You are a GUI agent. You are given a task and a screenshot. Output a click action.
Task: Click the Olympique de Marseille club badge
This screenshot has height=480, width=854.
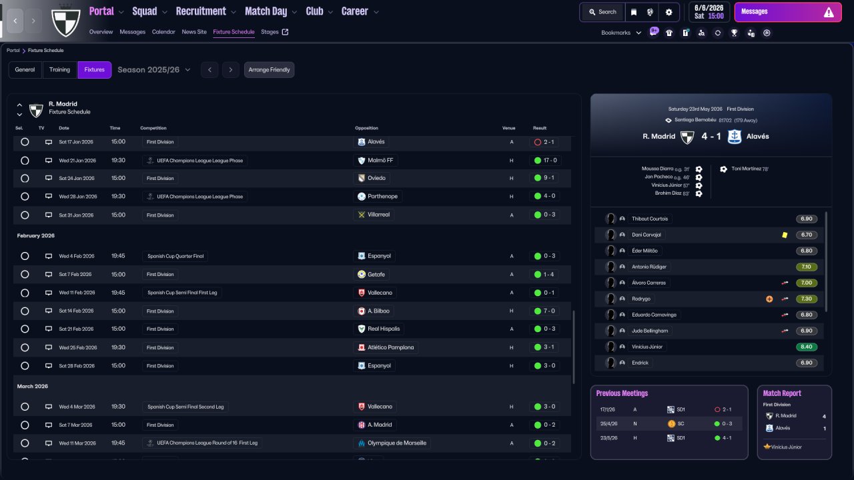(362, 443)
